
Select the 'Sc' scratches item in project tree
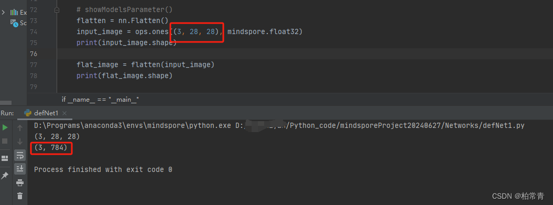18,23
